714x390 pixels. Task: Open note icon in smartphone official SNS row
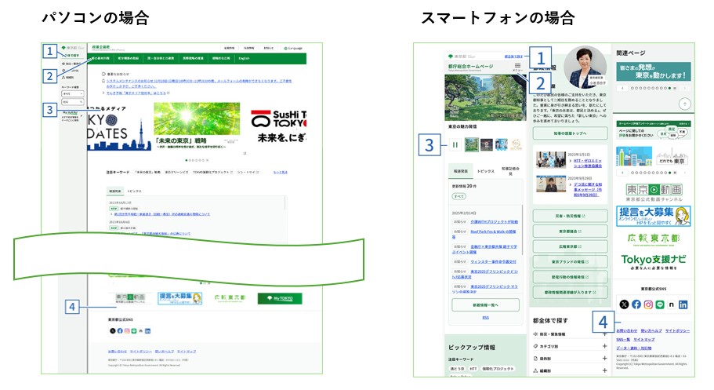click(671, 304)
